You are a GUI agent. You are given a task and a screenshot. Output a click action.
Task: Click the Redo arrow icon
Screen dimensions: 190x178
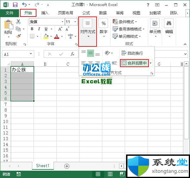37,5
